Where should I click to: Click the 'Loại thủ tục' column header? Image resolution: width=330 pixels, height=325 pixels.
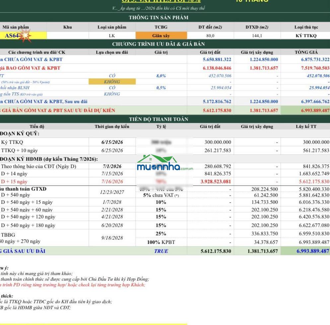[x=306, y=27]
